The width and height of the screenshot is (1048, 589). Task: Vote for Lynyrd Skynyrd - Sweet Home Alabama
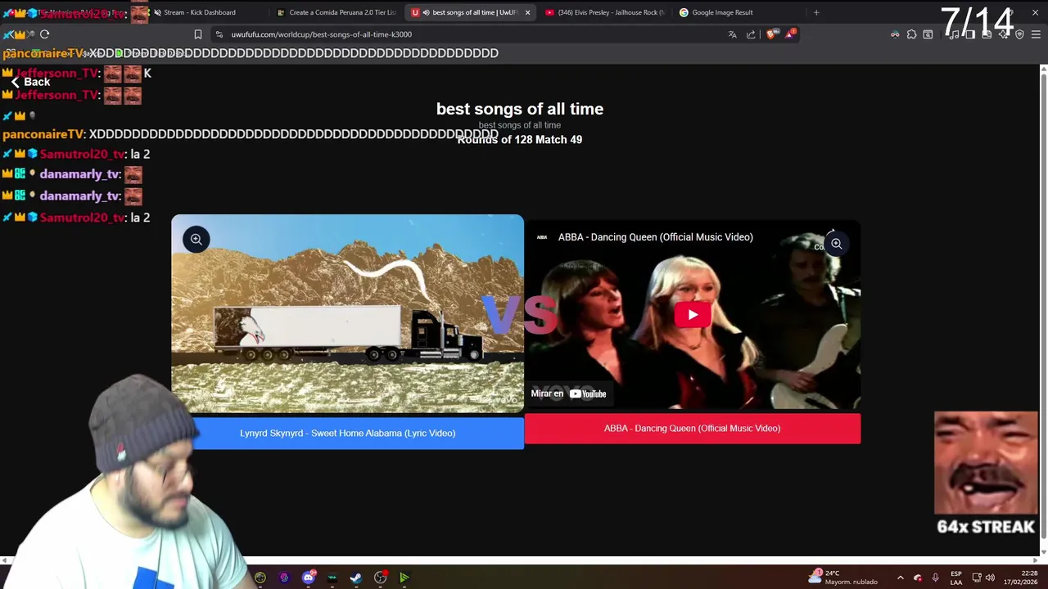coord(347,433)
